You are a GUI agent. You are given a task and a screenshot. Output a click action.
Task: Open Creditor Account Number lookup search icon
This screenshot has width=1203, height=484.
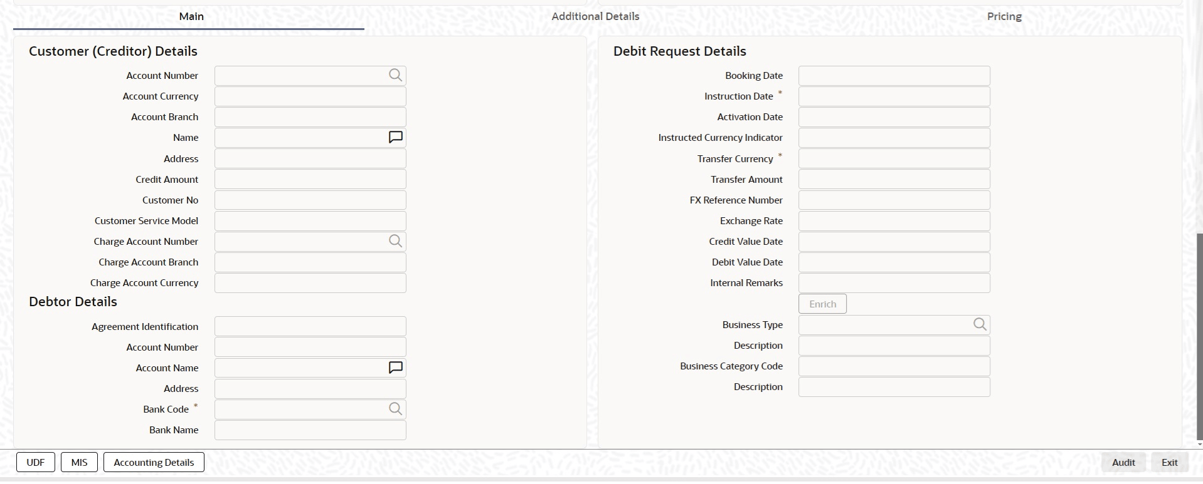click(395, 75)
